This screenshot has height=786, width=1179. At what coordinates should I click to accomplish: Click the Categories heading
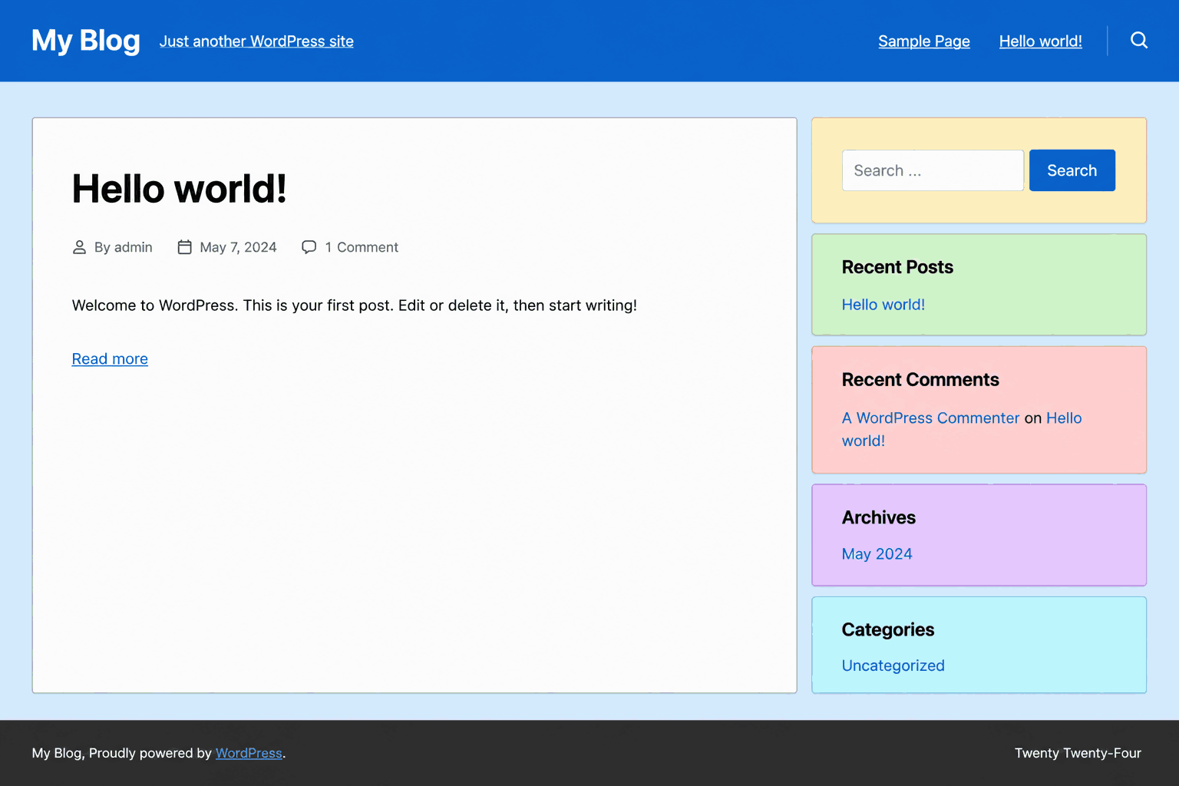[x=888, y=630]
